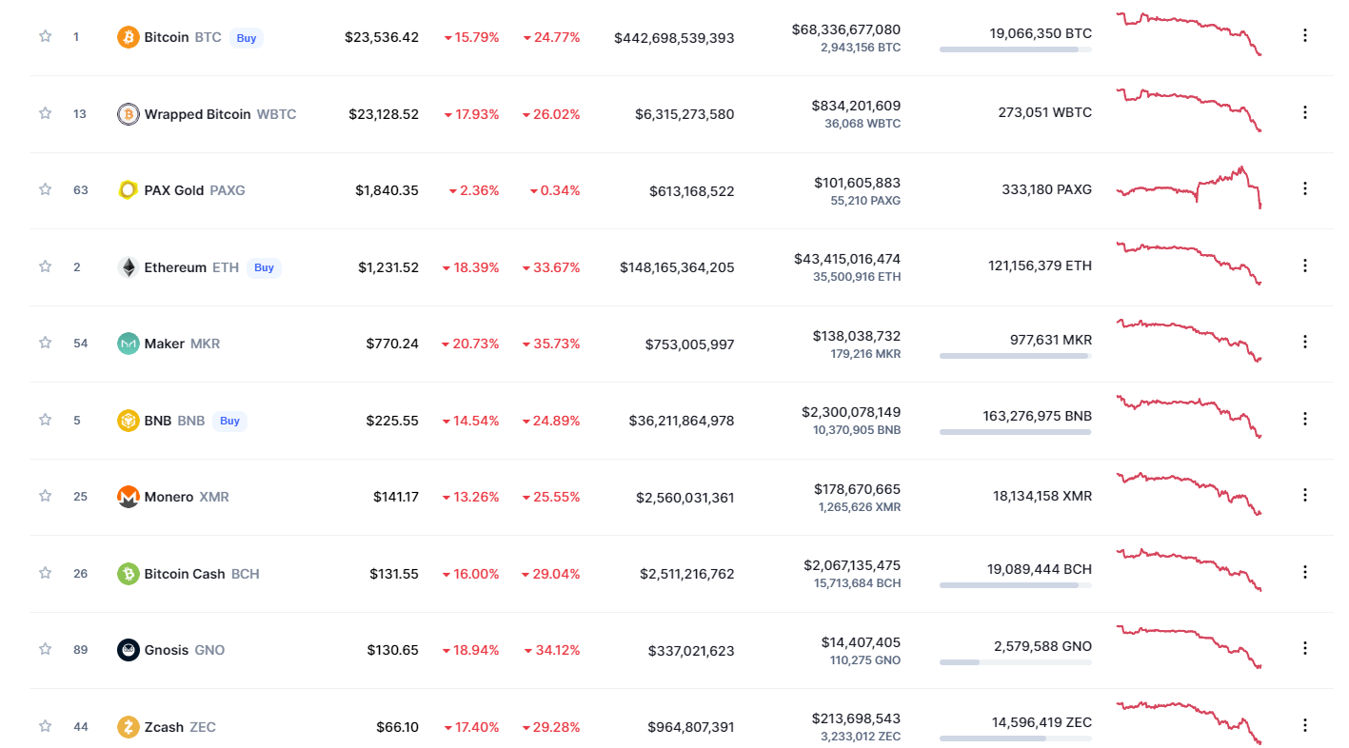Click the Bitcoin Cash logo icon

(128, 574)
